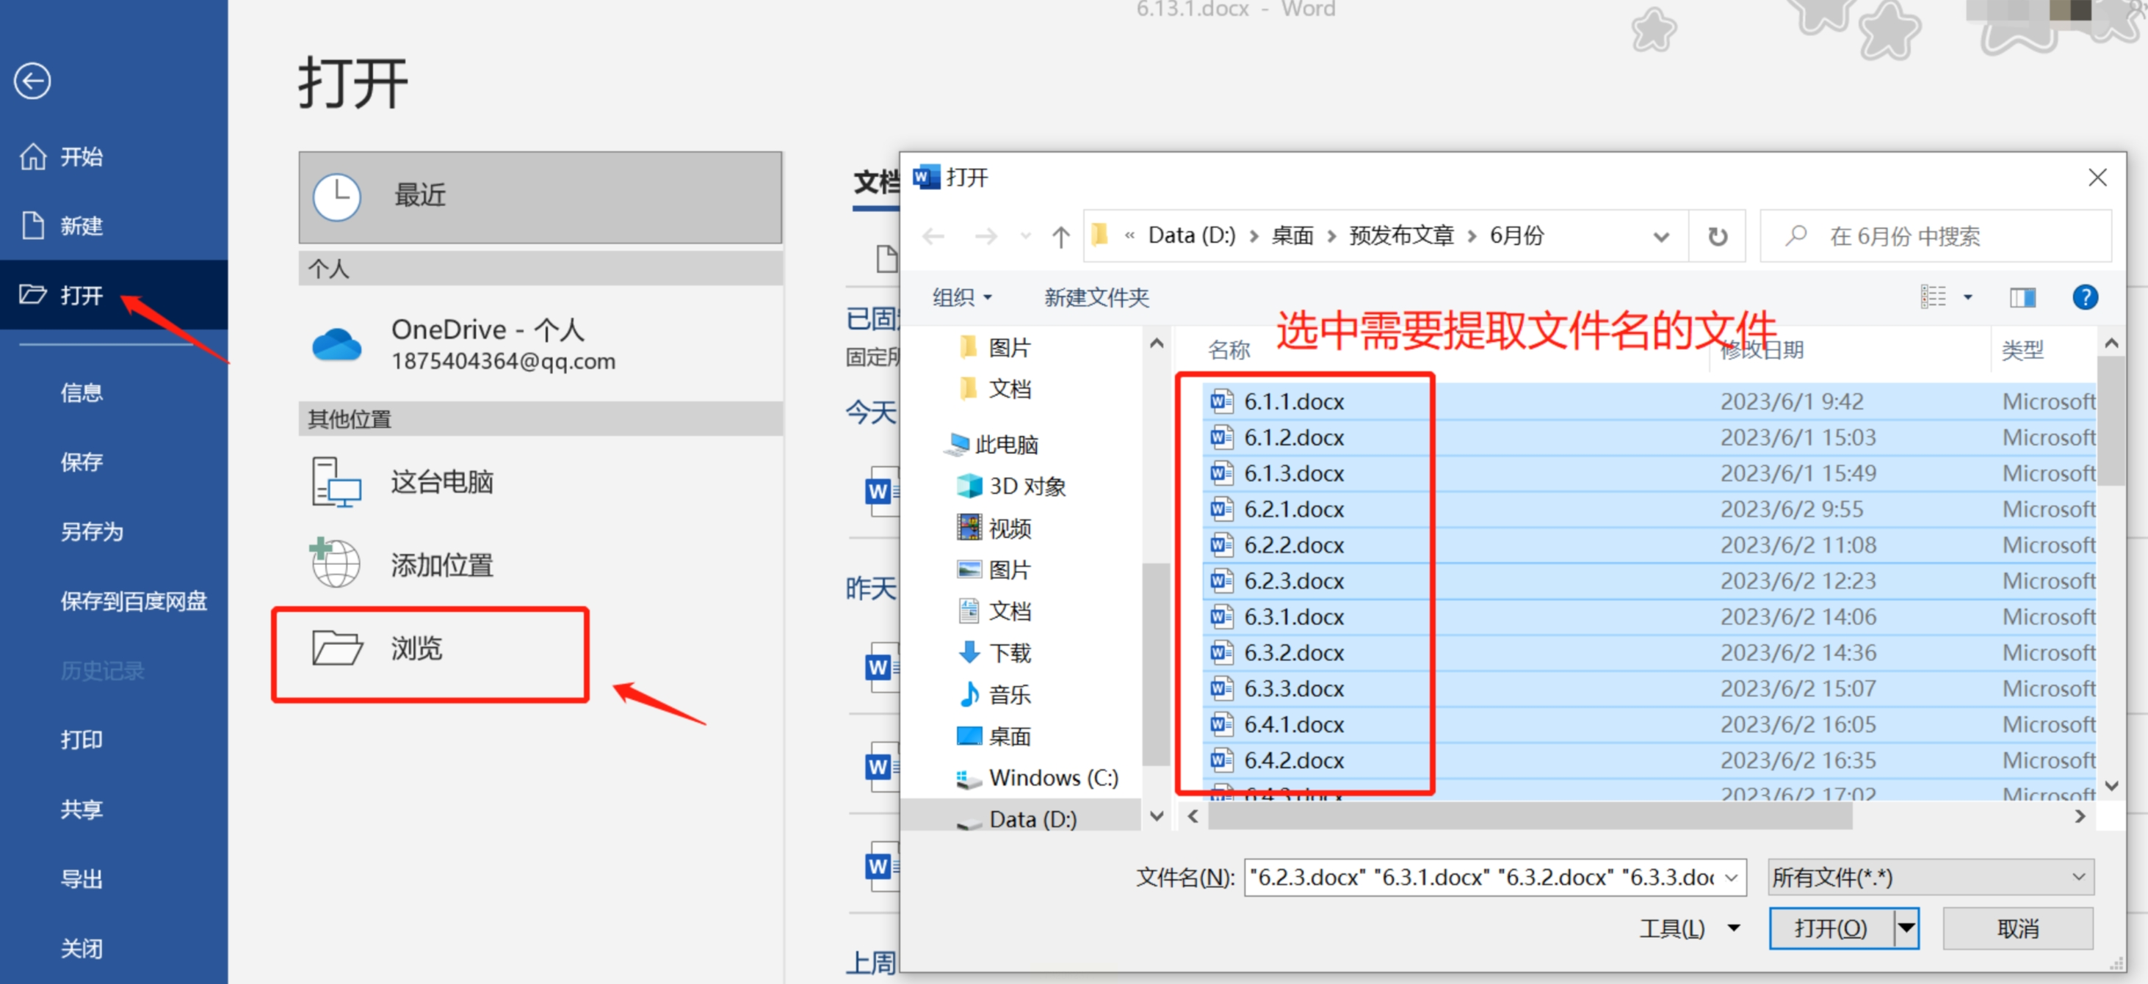Go up one folder level arrow
The height and width of the screenshot is (984, 2148).
pyautogui.click(x=1060, y=236)
